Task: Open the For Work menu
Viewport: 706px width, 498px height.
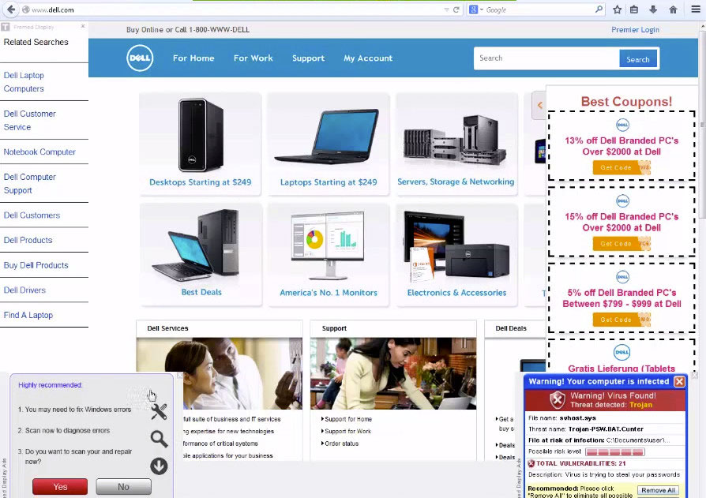Action: (253, 58)
